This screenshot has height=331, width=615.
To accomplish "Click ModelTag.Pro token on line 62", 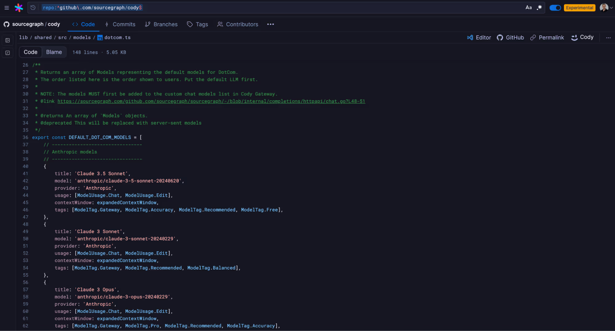I will 142,326.
